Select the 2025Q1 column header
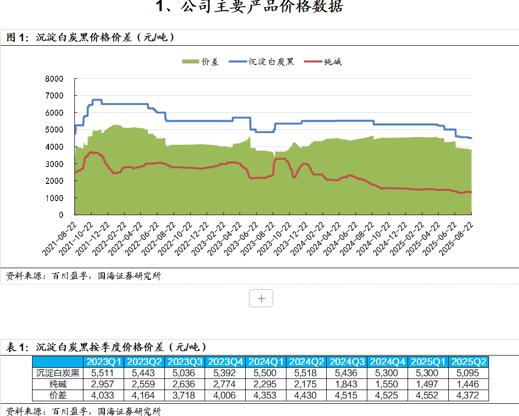 (x=428, y=362)
